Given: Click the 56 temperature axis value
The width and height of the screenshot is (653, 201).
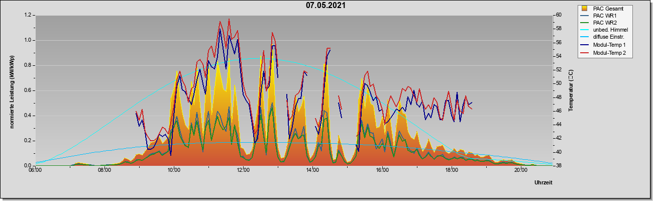Looking at the screenshot, I should pos(559,43).
